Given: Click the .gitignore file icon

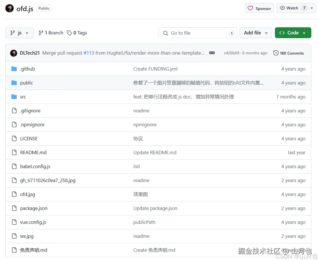Looking at the screenshot, I should 14,111.
